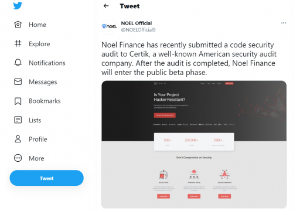Go back using the left arrow
Screen dimensions: 293x211
point(106,6)
